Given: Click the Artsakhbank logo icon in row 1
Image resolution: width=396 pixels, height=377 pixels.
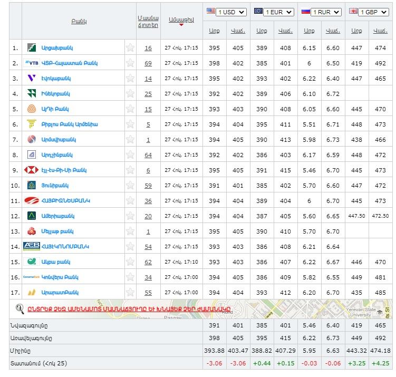Looking at the screenshot, I should tap(32, 48).
